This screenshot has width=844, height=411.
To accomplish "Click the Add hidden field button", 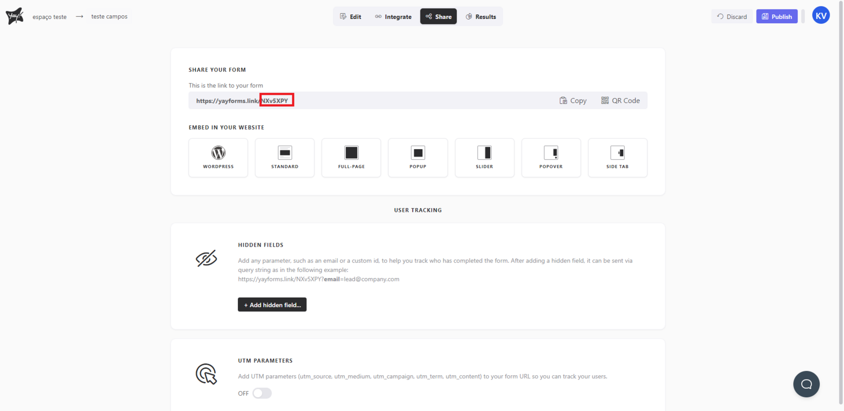I will [272, 305].
